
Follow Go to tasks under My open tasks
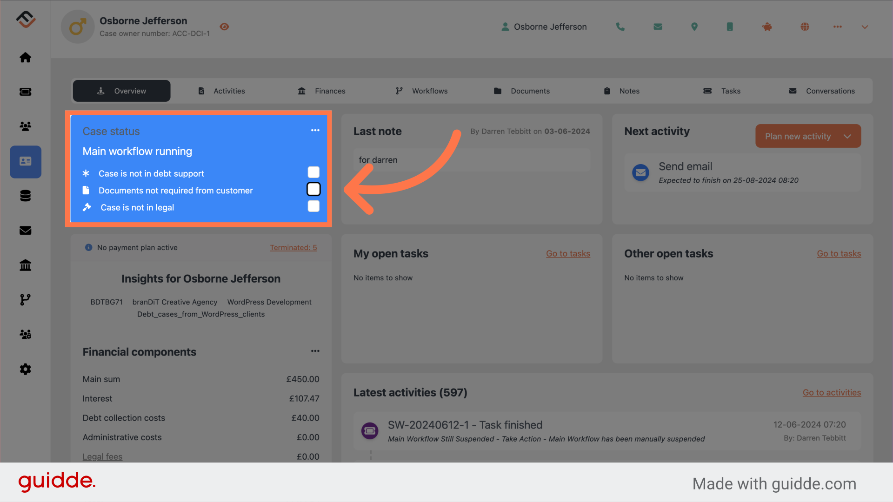(568, 254)
